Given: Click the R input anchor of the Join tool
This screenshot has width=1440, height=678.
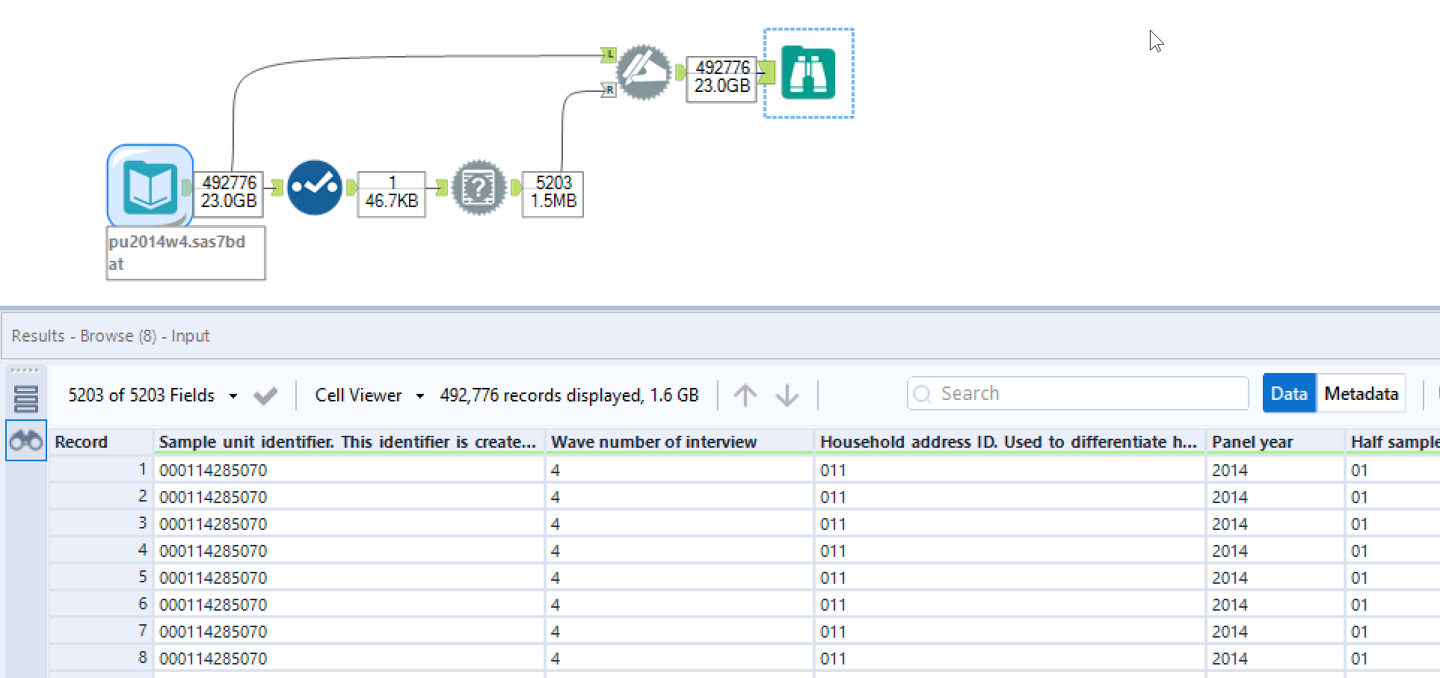Looking at the screenshot, I should click(608, 90).
